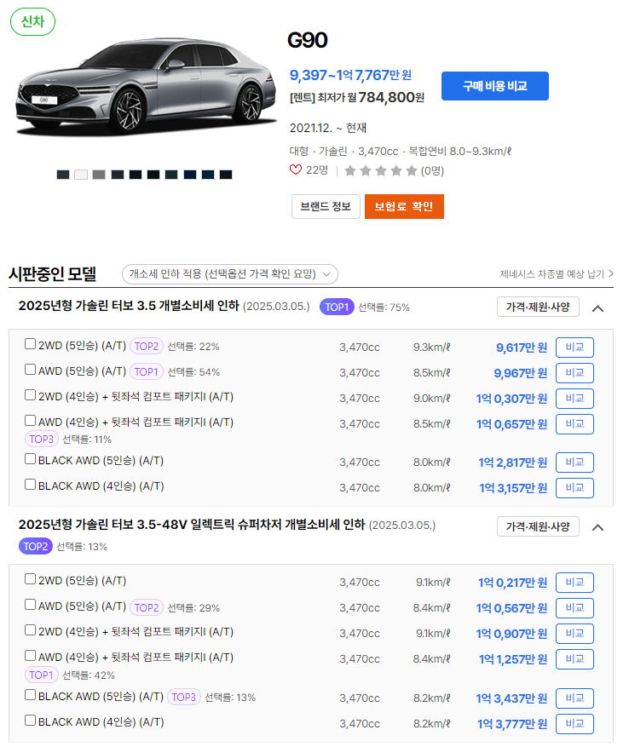This screenshot has height=747, width=629.
Task: Open the 개소세 인하 적용 dropdown
Action: pyautogui.click(x=230, y=274)
